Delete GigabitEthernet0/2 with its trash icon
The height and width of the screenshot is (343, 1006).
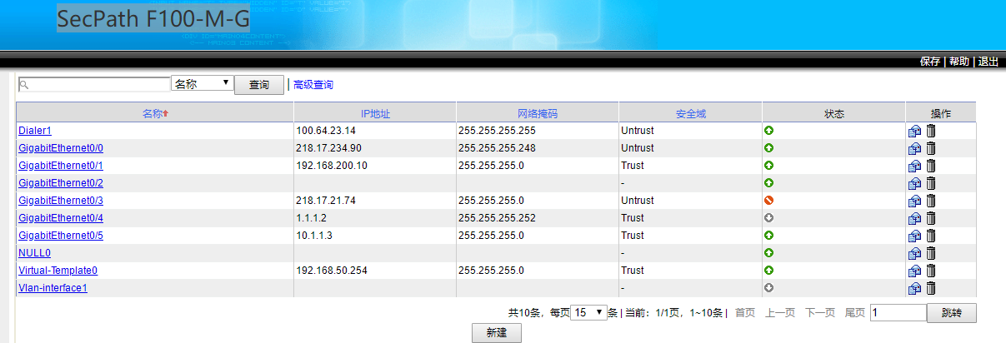(x=931, y=183)
